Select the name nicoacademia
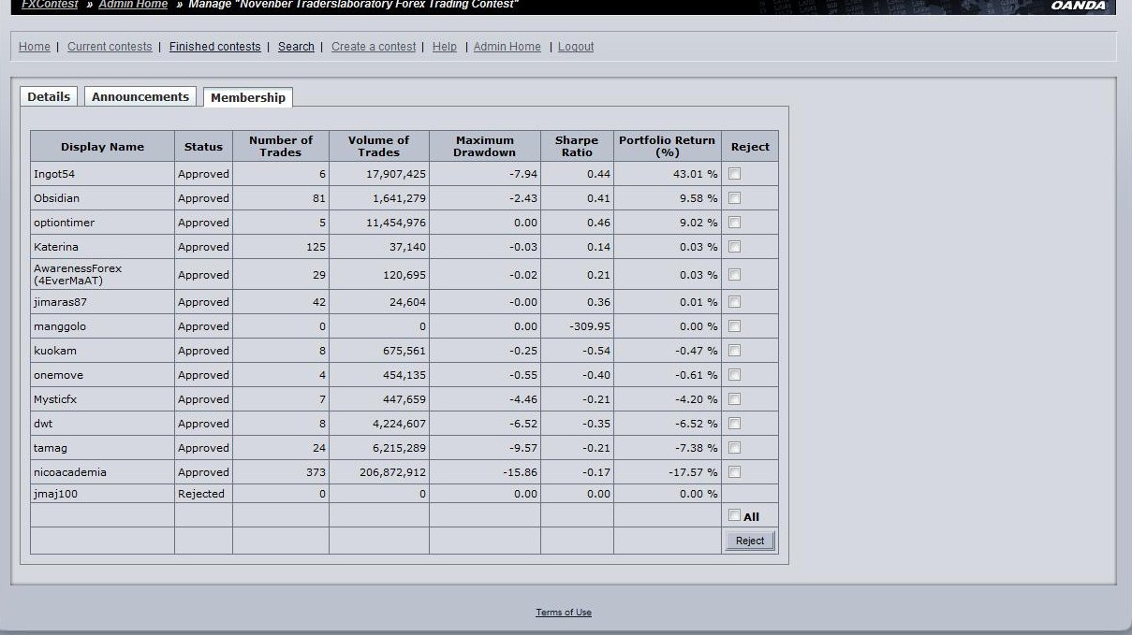The width and height of the screenshot is (1132, 635). pos(70,472)
